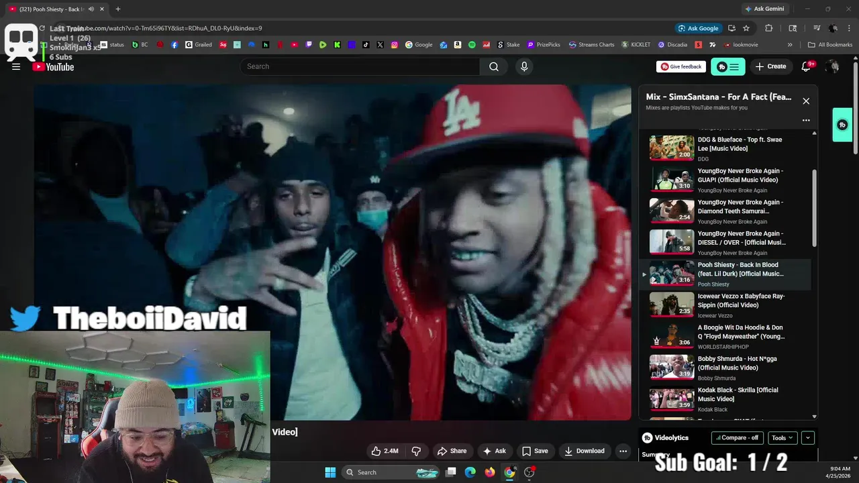This screenshot has width=859, height=483.
Task: Open more actions below the video
Action: [x=623, y=451]
